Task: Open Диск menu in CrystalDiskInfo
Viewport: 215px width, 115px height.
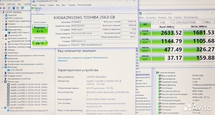Action: pos(64,5)
